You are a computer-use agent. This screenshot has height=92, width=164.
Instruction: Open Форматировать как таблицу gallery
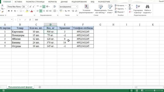(100, 9)
